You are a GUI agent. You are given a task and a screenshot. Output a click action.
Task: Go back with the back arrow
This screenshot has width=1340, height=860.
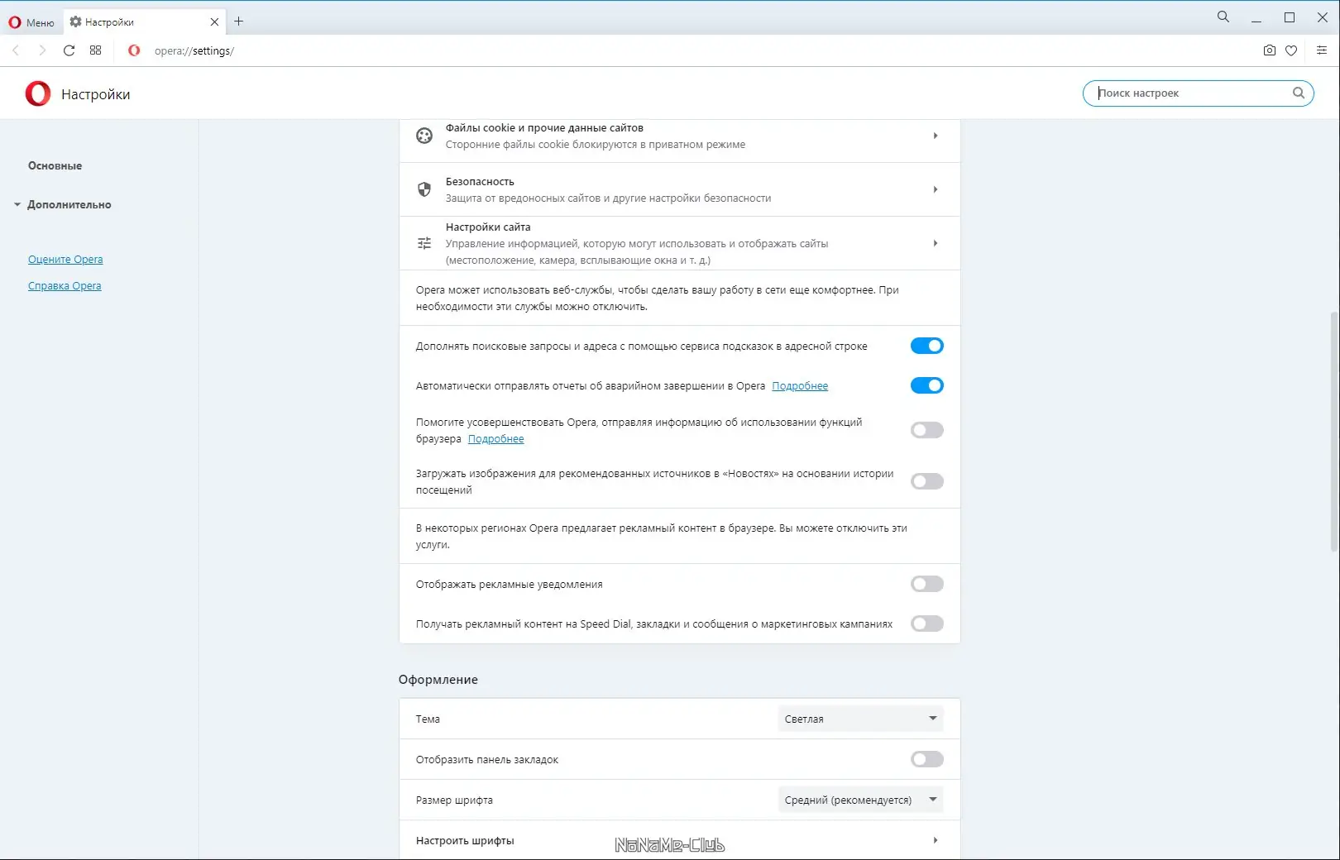coord(16,50)
